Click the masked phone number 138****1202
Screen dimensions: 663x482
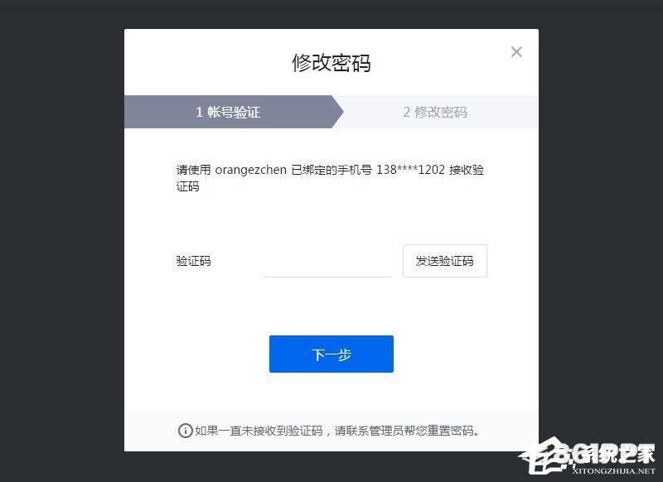[x=410, y=170]
